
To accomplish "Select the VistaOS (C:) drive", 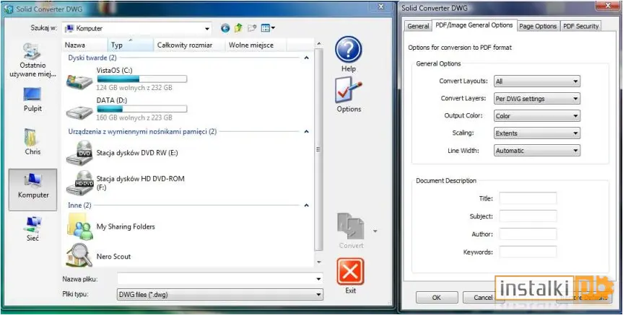I will tap(127, 79).
